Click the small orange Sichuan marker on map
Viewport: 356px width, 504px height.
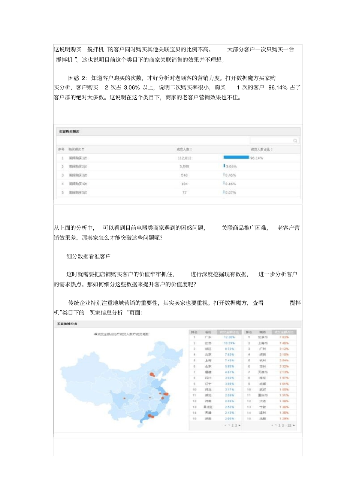124,398
